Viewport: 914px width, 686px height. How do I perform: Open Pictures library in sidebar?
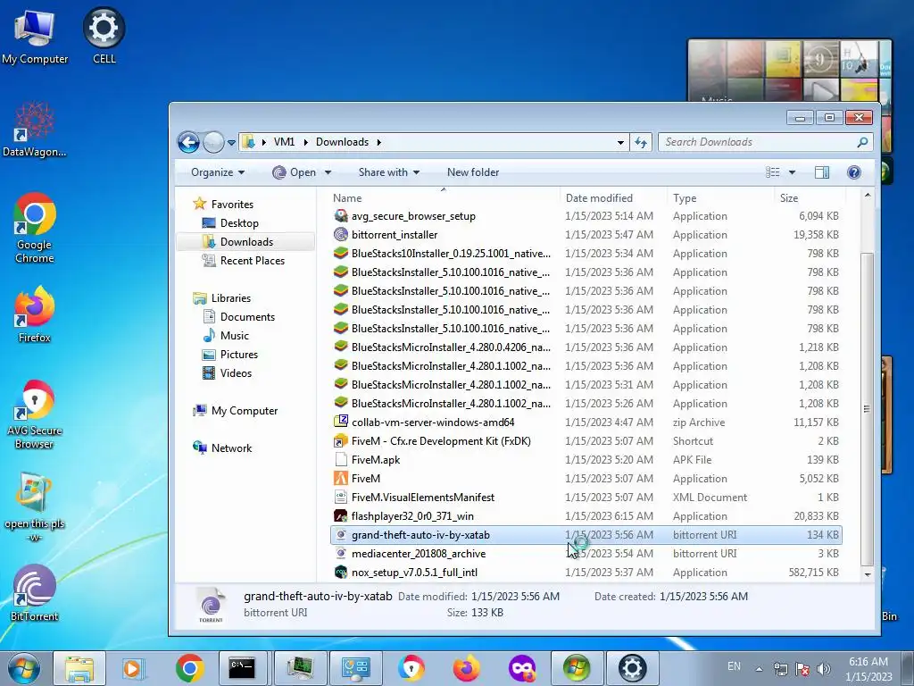tap(239, 354)
